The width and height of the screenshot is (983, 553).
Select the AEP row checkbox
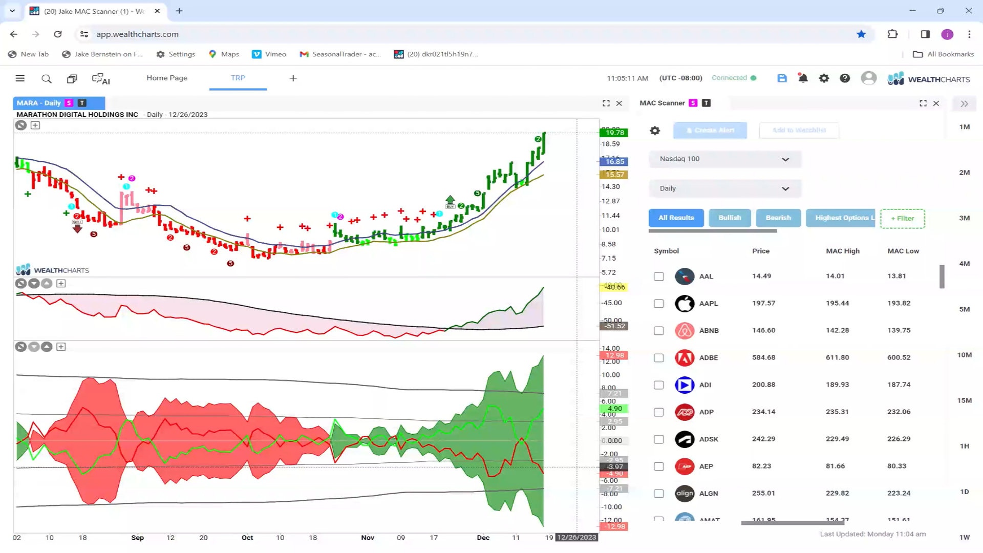click(x=659, y=466)
